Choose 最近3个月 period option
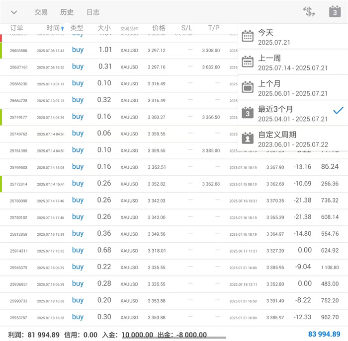348x341 pixels. tap(293, 113)
